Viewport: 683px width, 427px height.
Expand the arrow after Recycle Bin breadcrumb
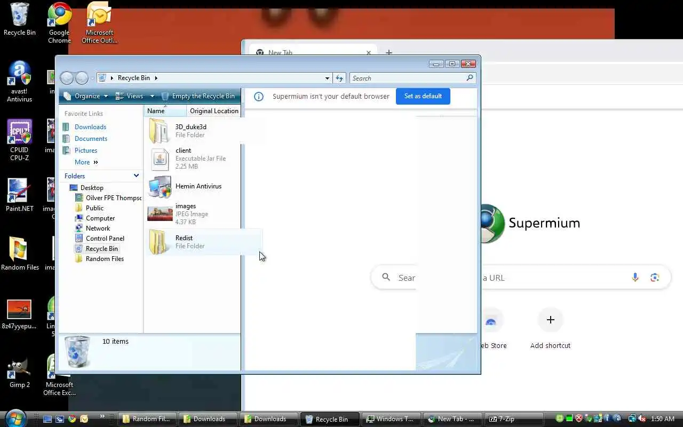(x=156, y=78)
